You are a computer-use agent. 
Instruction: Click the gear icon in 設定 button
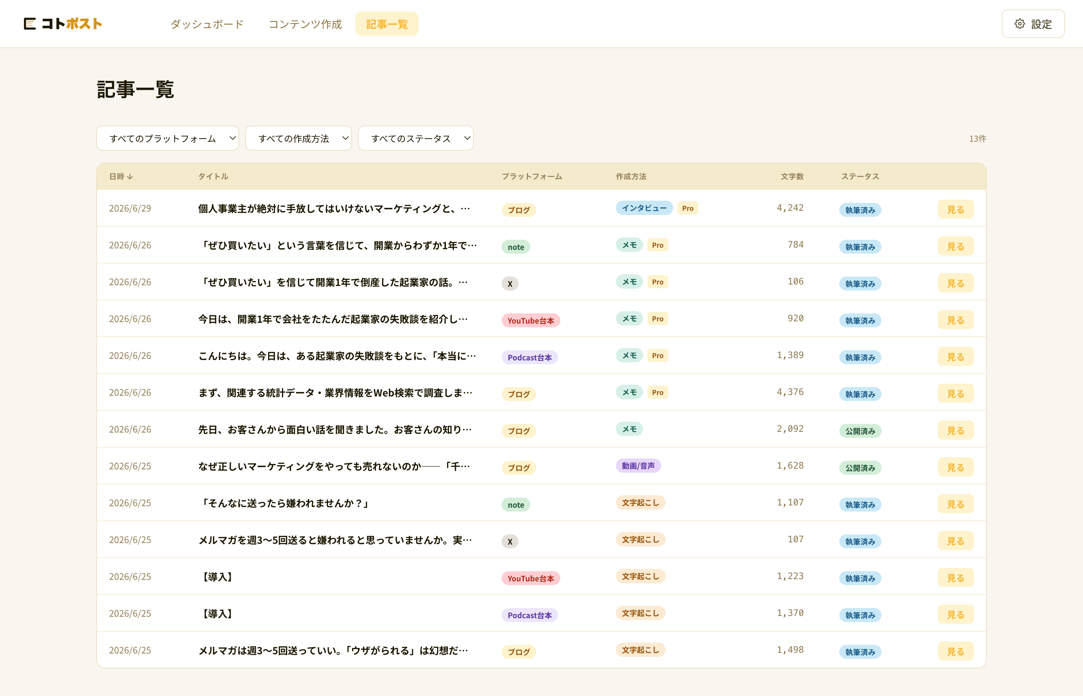click(x=1019, y=24)
